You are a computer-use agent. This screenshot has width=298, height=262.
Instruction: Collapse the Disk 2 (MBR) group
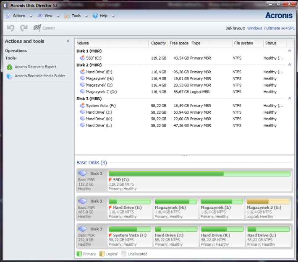click(x=290, y=65)
